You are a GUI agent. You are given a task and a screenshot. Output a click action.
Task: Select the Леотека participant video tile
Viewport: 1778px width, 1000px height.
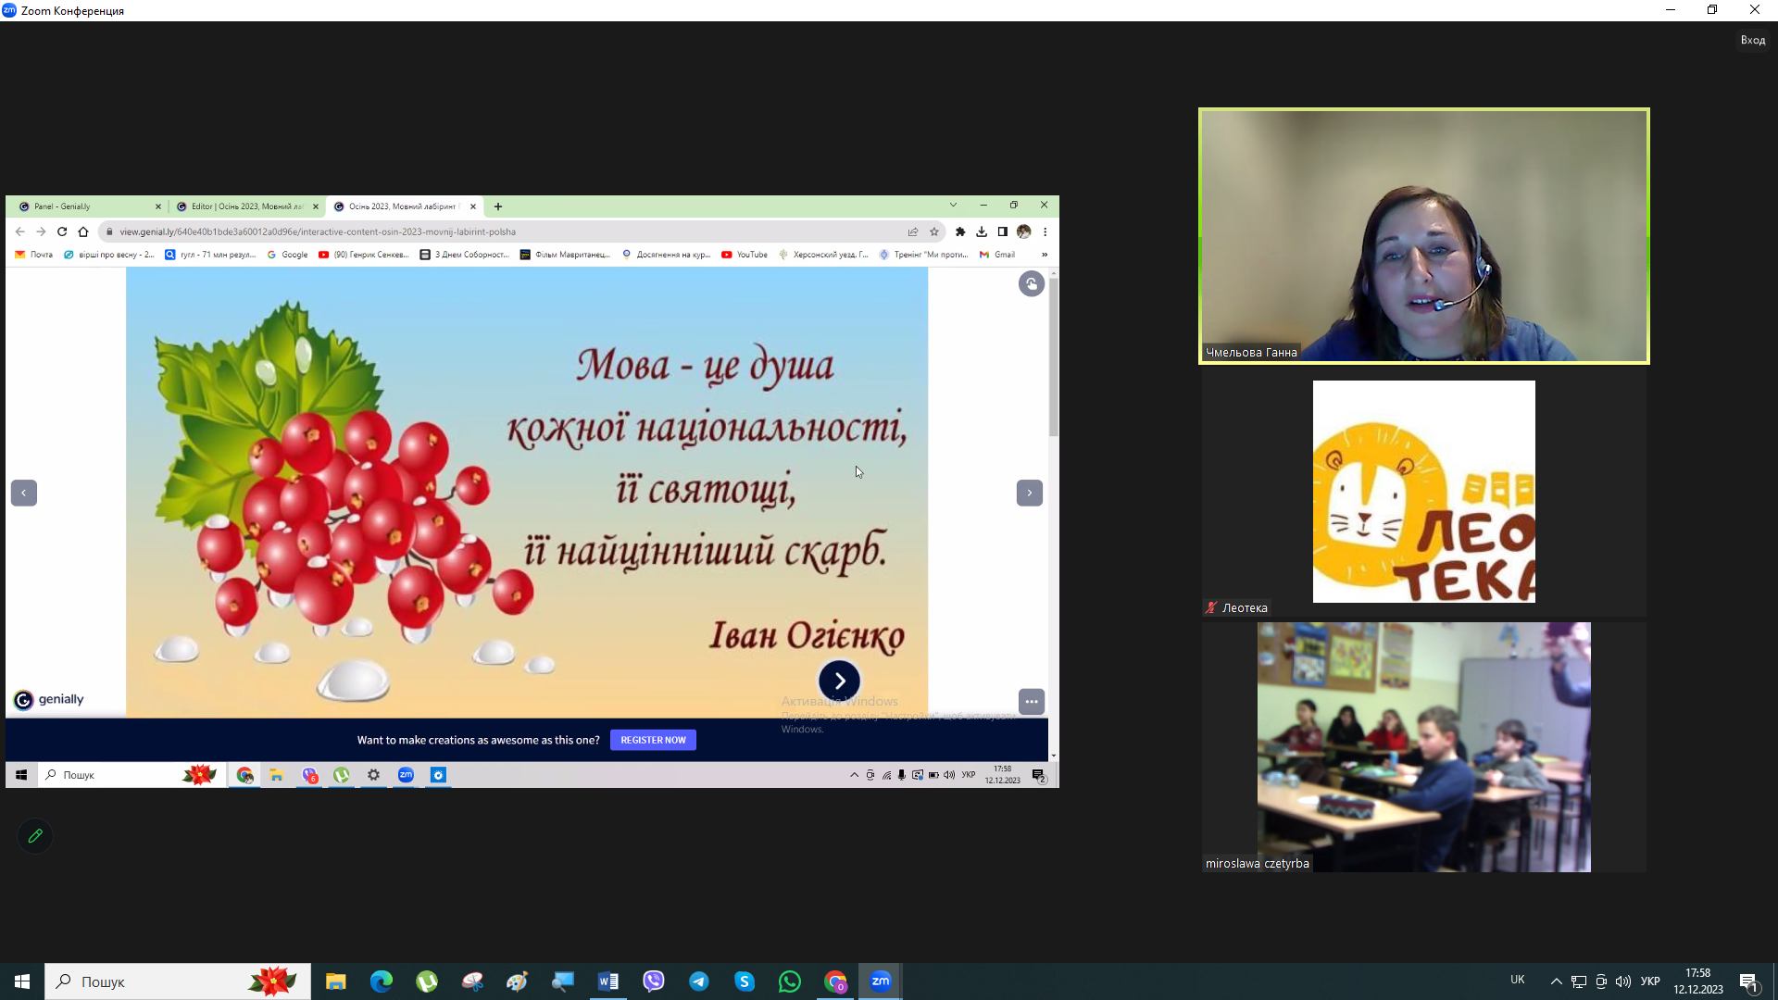point(1423,492)
